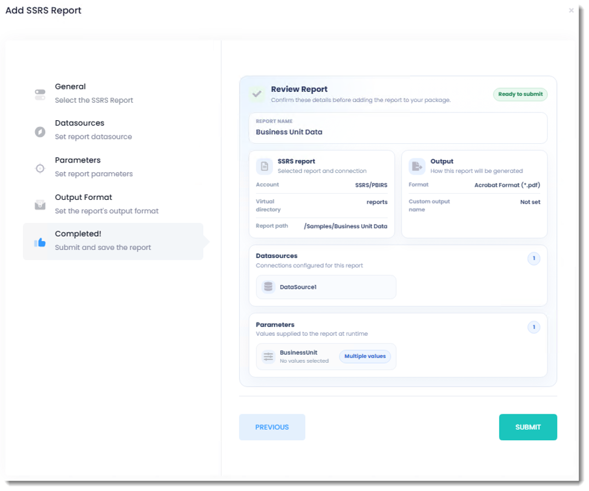The height and width of the screenshot is (491, 589).
Task: Click the No values selected text
Action: coord(304,361)
